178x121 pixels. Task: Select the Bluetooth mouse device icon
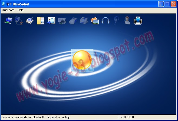click(73, 21)
